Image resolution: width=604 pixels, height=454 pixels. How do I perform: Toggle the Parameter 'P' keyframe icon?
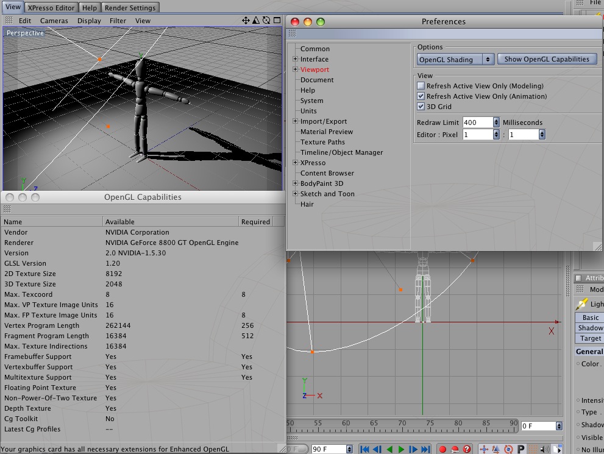tap(521, 450)
